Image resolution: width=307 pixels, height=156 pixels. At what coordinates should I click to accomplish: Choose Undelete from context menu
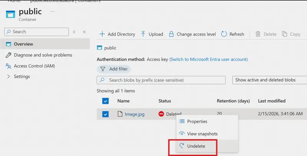point(207,146)
